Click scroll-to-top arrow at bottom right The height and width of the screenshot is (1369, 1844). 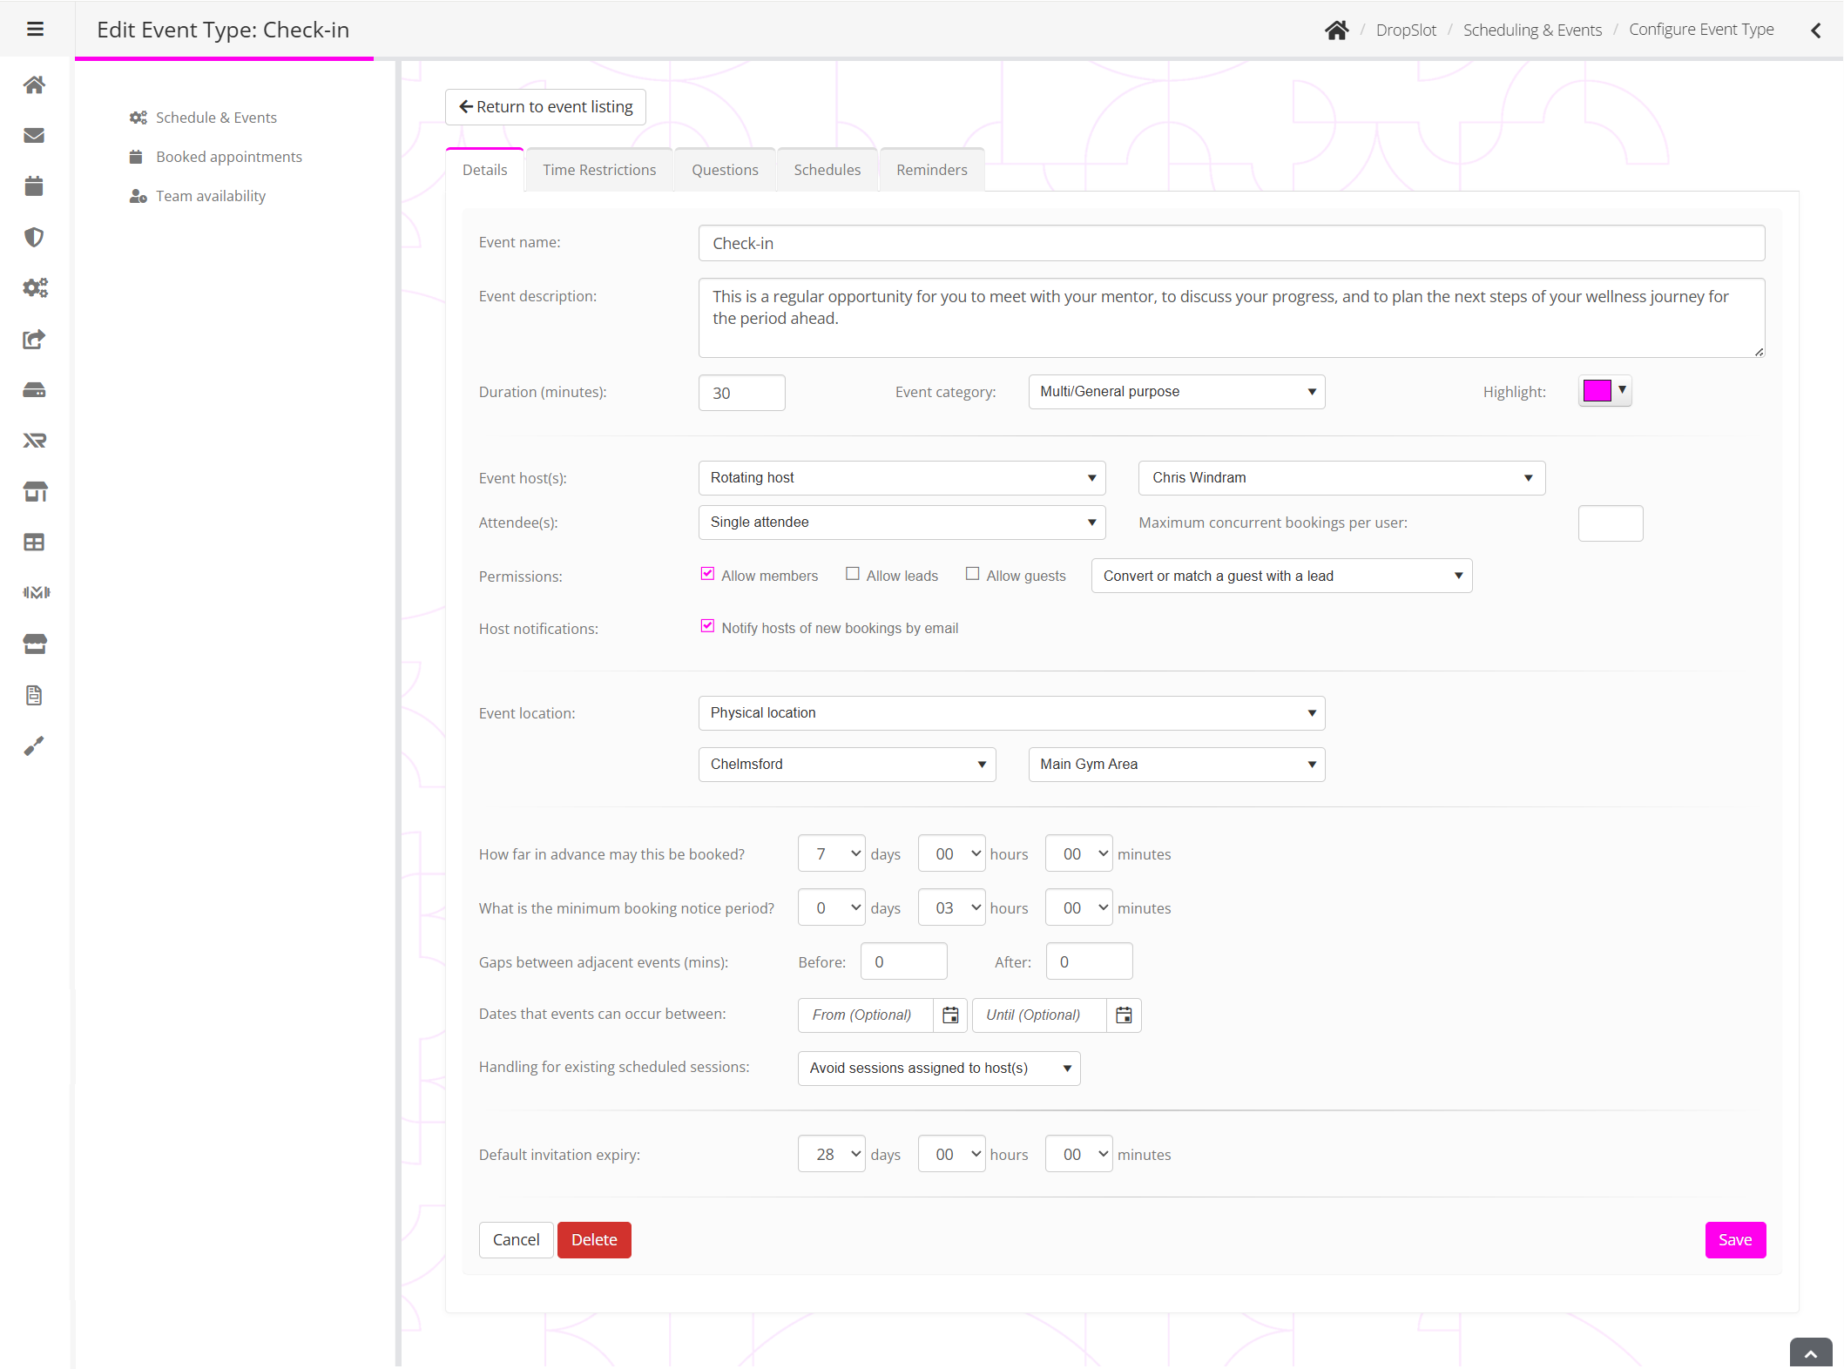(1811, 1353)
